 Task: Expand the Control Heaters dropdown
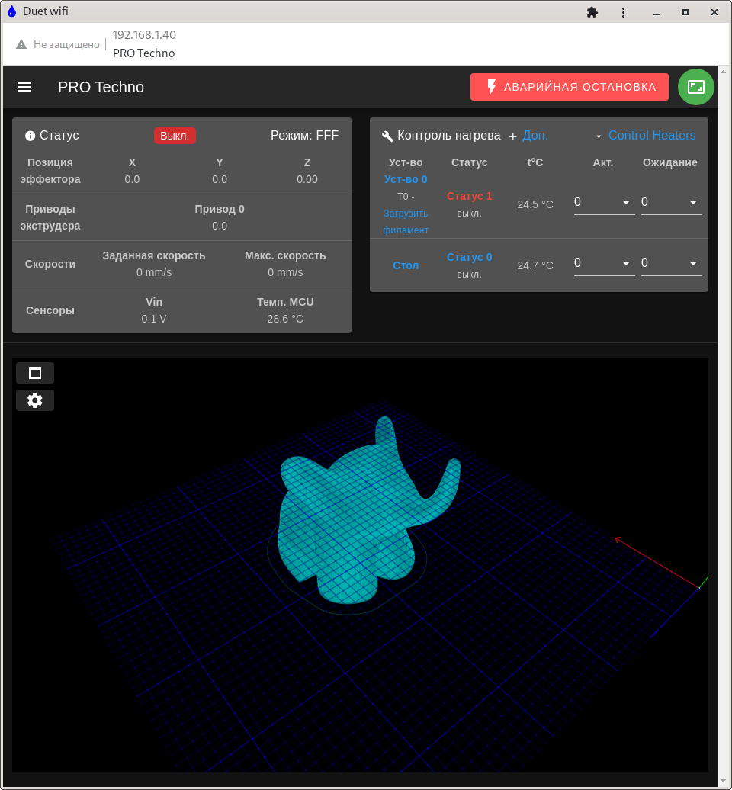(x=645, y=136)
